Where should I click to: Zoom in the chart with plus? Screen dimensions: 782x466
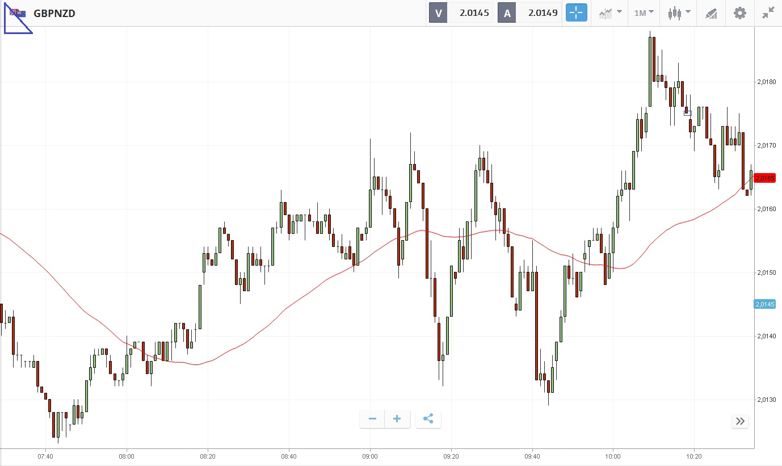click(x=397, y=419)
